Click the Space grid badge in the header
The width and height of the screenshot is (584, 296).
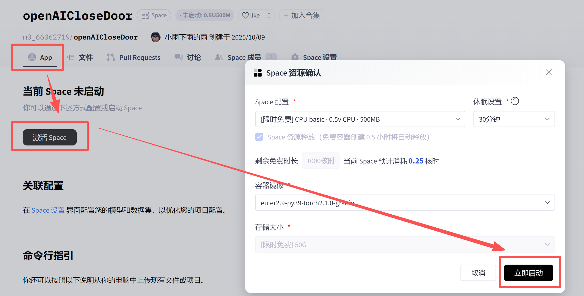point(154,15)
